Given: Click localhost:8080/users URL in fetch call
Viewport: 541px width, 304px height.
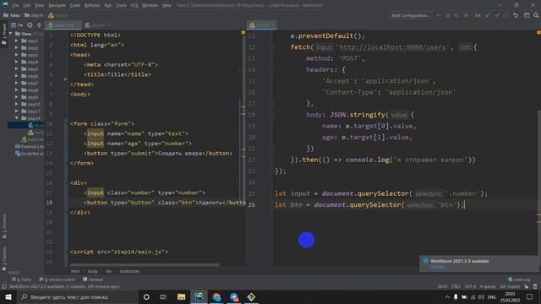Looking at the screenshot, I should pos(392,47).
